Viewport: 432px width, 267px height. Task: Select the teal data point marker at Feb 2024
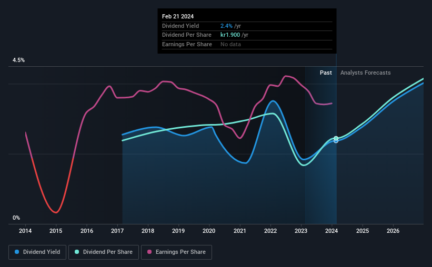pyautogui.click(x=336, y=138)
